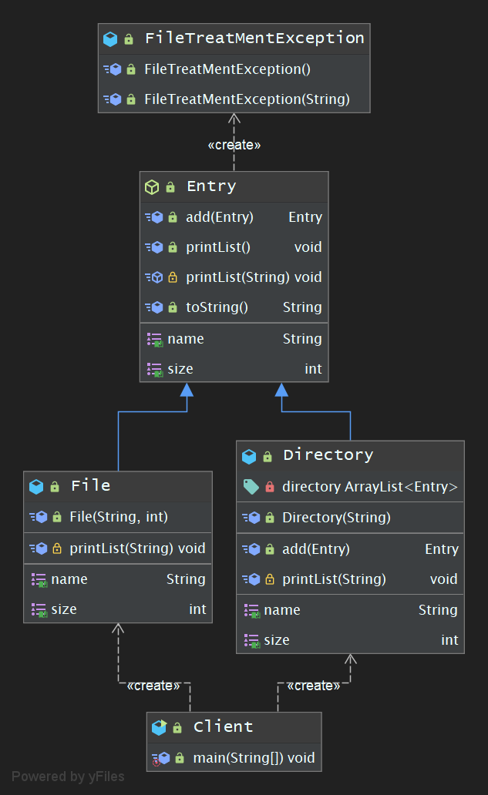Click the Powered by yFiles watermark
Image resolution: width=488 pixels, height=795 pixels.
click(x=68, y=777)
